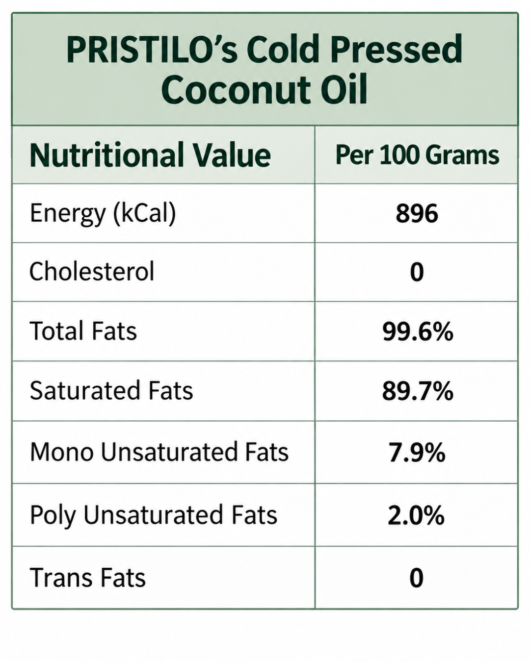530x662 pixels.
Task: Click the 7.9% mono unsaturated value
Action: pyautogui.click(x=417, y=453)
